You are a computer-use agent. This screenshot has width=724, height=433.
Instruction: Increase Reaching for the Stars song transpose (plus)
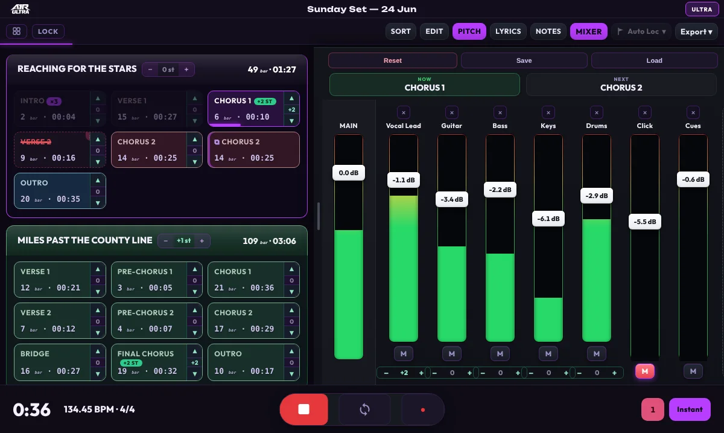click(186, 69)
